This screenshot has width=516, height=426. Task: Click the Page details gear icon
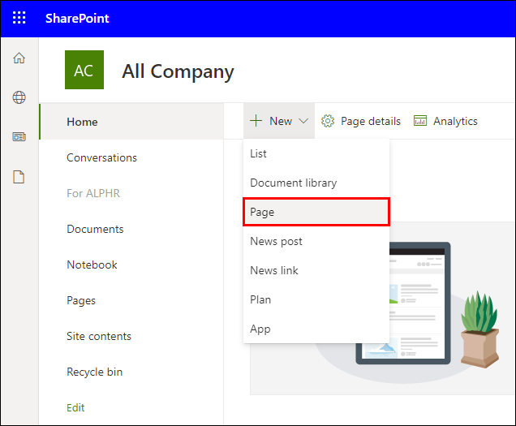328,121
